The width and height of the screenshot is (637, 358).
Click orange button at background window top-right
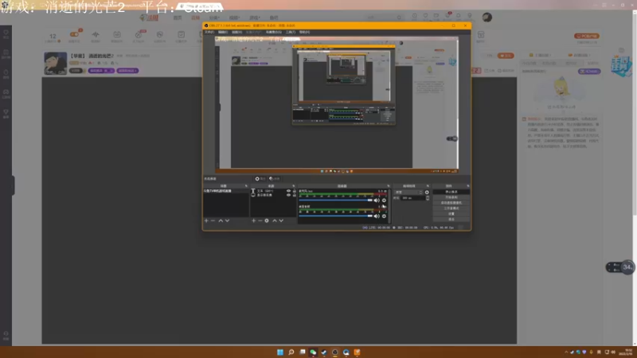click(587, 36)
